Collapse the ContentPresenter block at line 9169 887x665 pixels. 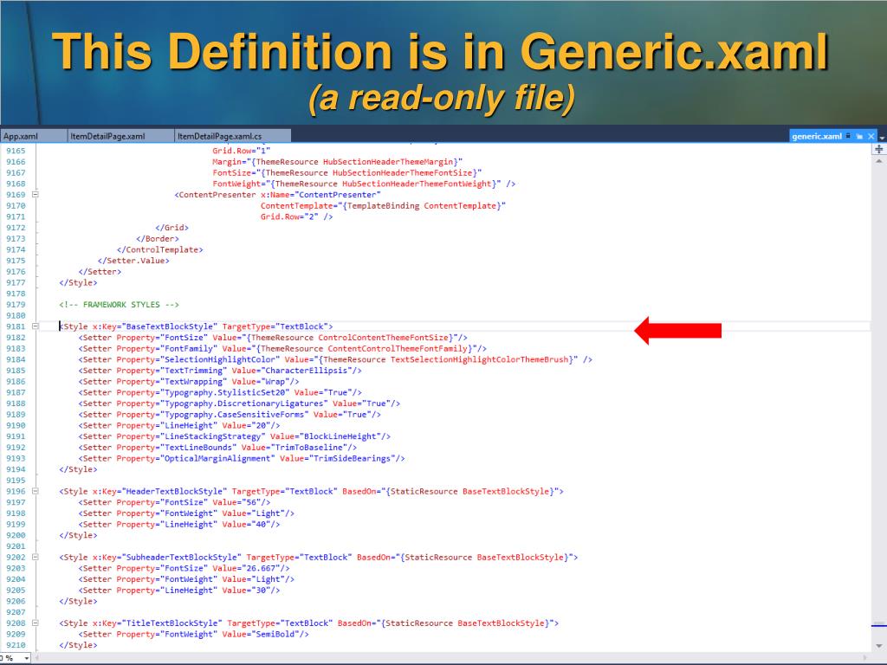(35, 195)
